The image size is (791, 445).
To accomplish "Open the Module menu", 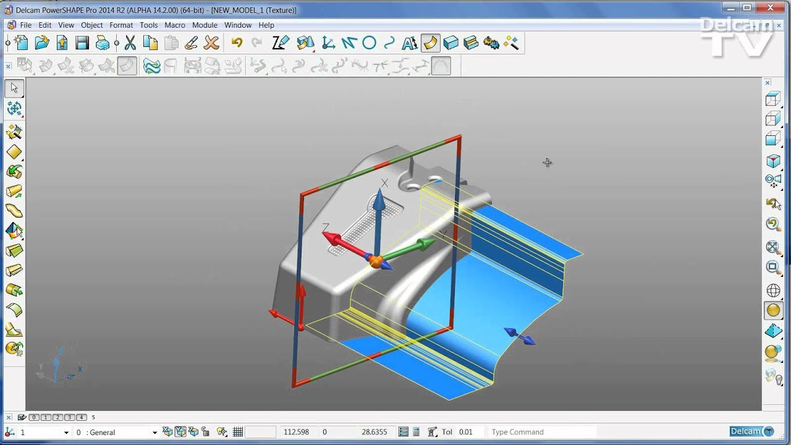I will [x=205, y=25].
